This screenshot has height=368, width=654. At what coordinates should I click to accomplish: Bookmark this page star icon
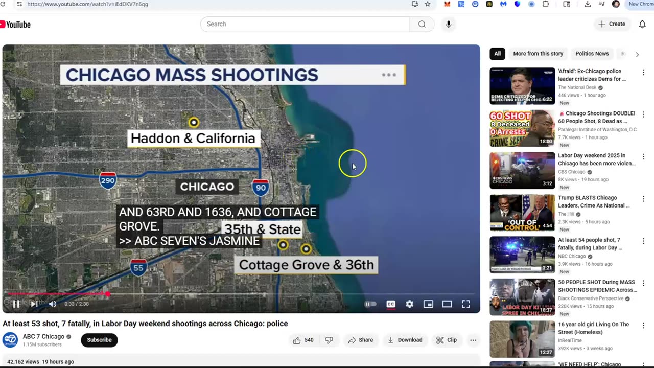tap(428, 4)
